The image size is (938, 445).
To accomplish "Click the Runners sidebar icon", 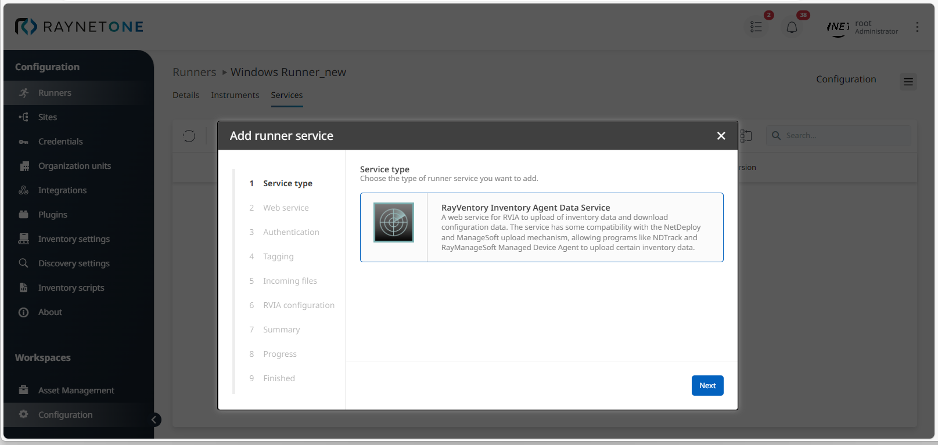I will click(x=24, y=93).
